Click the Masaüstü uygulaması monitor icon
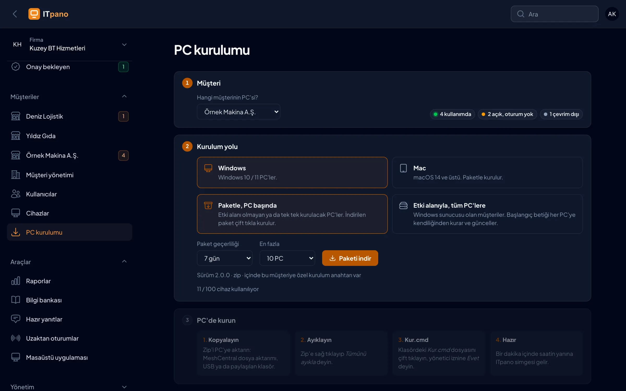The width and height of the screenshot is (626, 391). (16, 357)
